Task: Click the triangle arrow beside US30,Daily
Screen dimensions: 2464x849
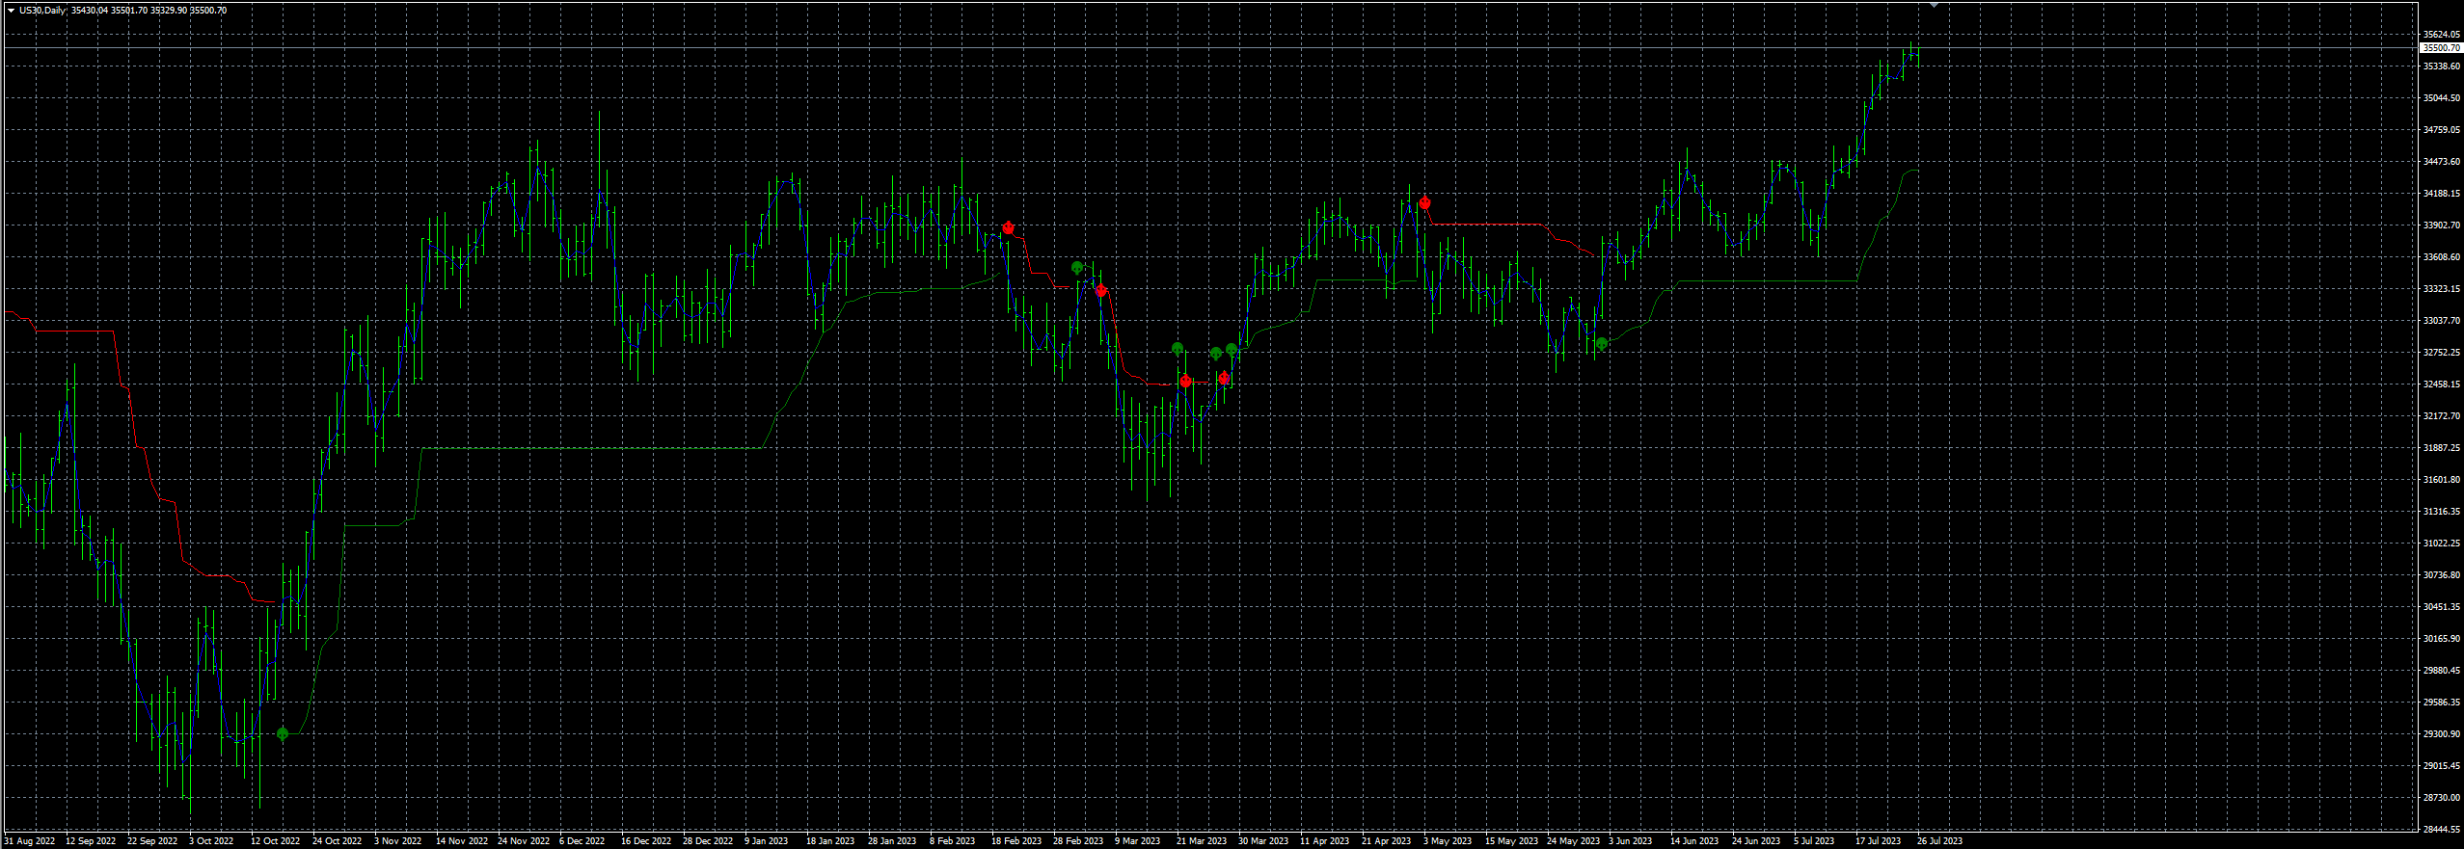Action: click(x=11, y=11)
